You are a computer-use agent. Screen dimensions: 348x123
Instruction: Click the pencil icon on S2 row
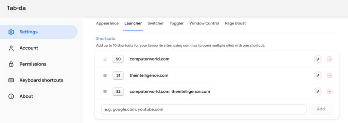[x=318, y=91]
